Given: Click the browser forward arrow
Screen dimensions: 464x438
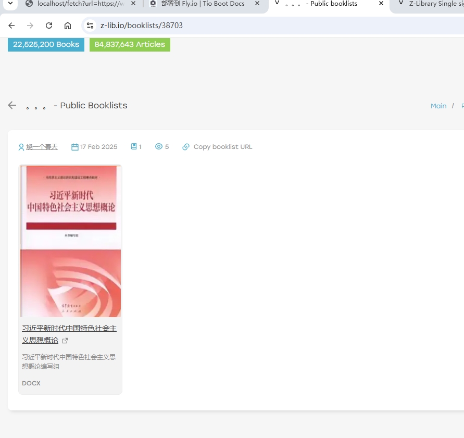Looking at the screenshot, I should [30, 26].
